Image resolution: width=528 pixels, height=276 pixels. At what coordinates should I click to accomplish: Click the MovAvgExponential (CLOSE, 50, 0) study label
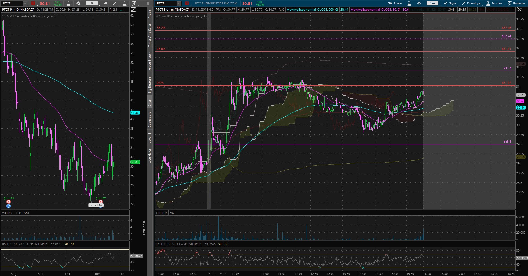(x=376, y=10)
